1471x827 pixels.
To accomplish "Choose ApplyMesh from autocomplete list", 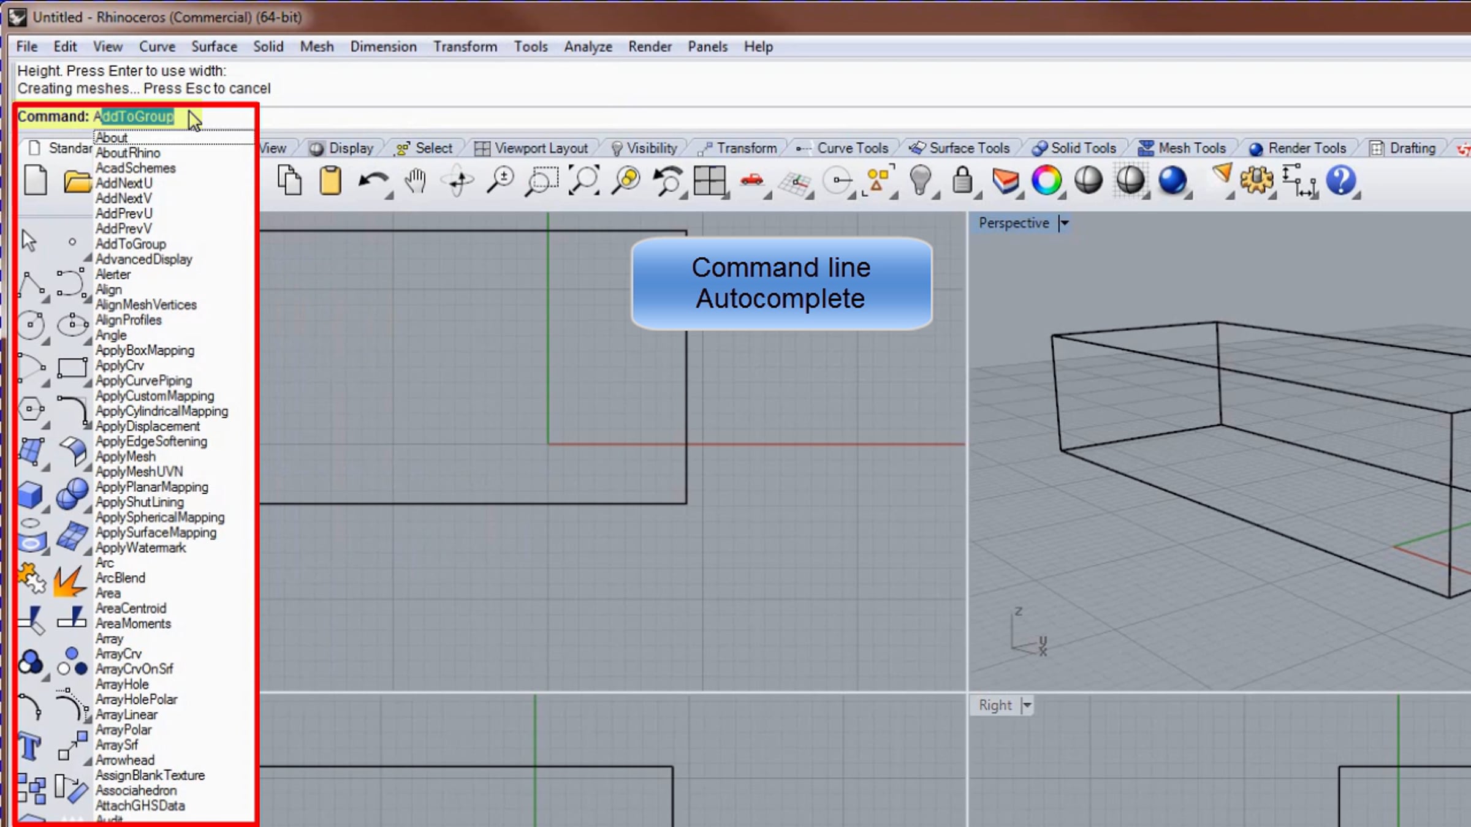I will (125, 456).
